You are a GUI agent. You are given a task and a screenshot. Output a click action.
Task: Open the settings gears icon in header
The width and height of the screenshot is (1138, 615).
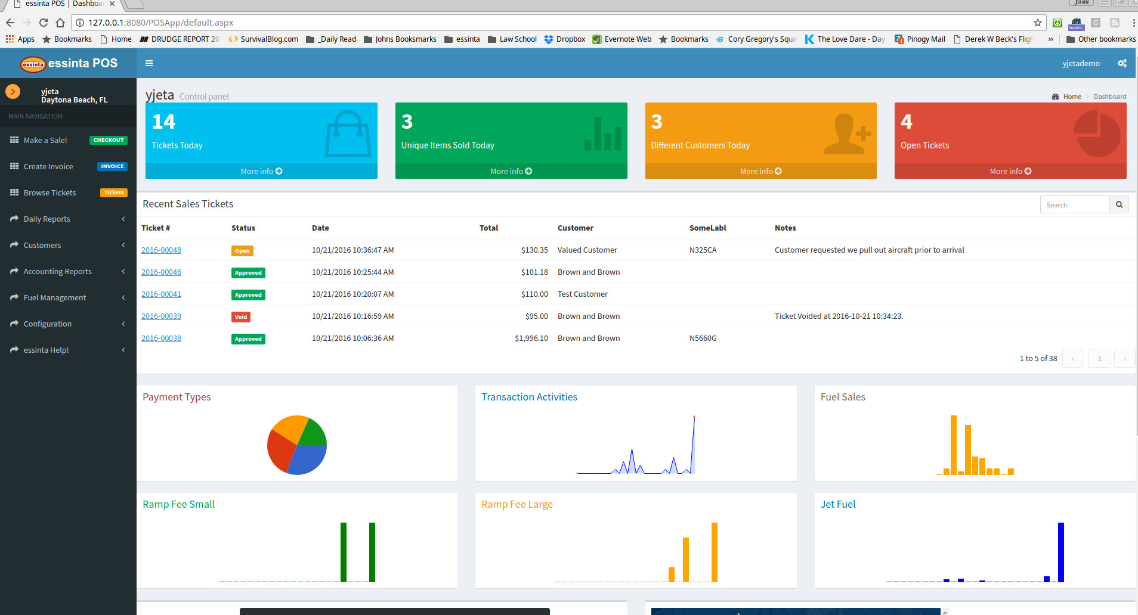click(1122, 63)
